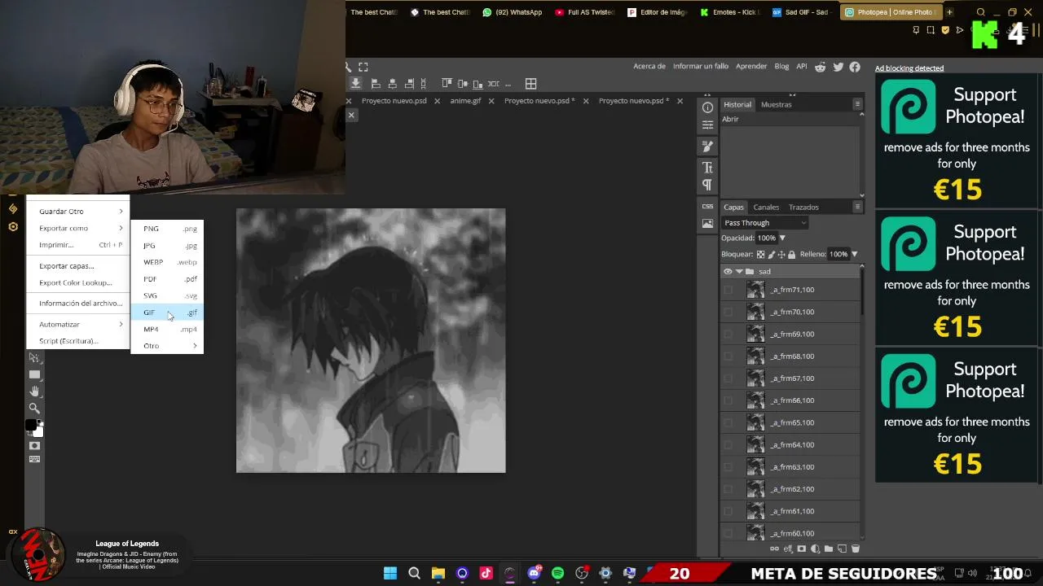The height and width of the screenshot is (586, 1043).
Task: Toggle visibility of layer _a_frm62,100
Action: point(728,489)
